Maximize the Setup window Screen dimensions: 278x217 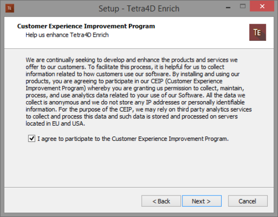click(243, 6)
